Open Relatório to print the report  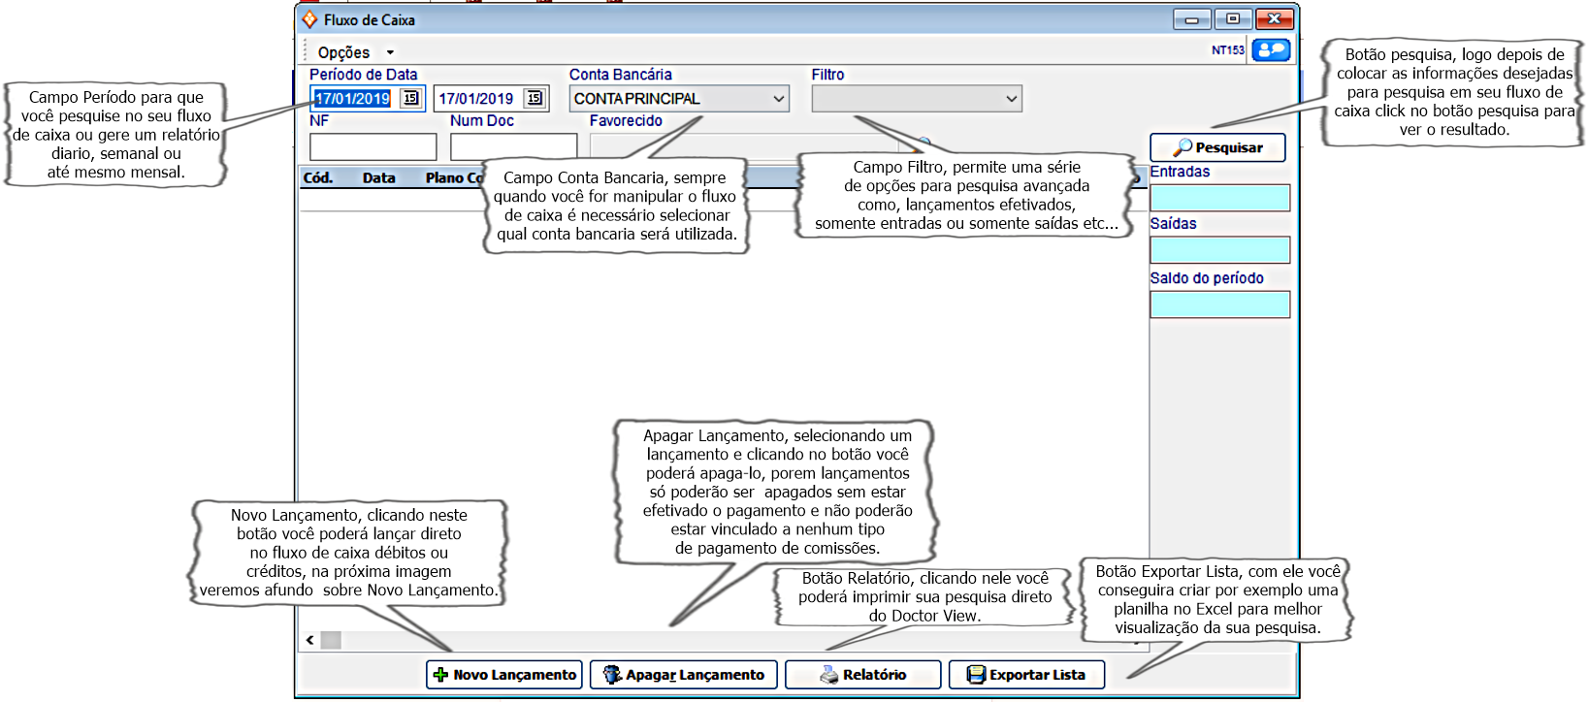tap(861, 675)
